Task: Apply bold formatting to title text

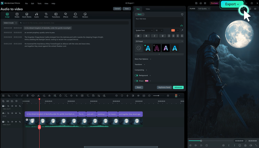Action: pyautogui.click(x=146, y=36)
